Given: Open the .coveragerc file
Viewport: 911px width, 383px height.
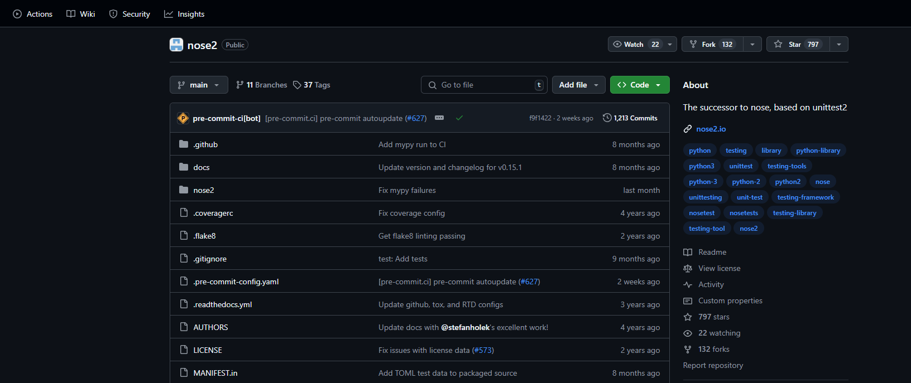Looking at the screenshot, I should tap(213, 213).
